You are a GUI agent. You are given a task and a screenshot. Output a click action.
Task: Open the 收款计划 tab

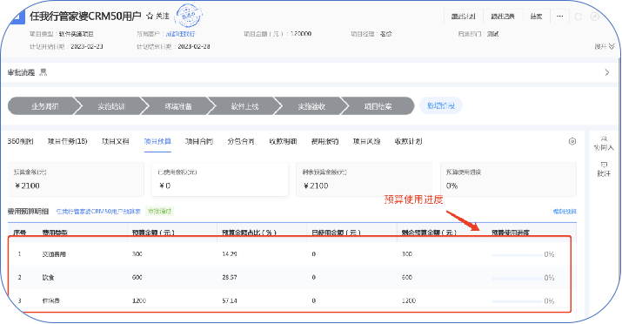408,141
